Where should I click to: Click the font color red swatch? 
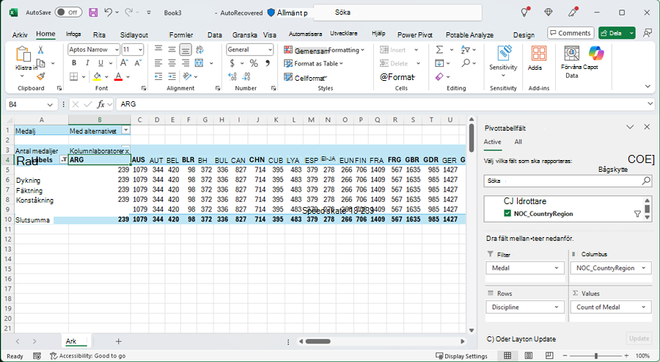[x=119, y=76]
